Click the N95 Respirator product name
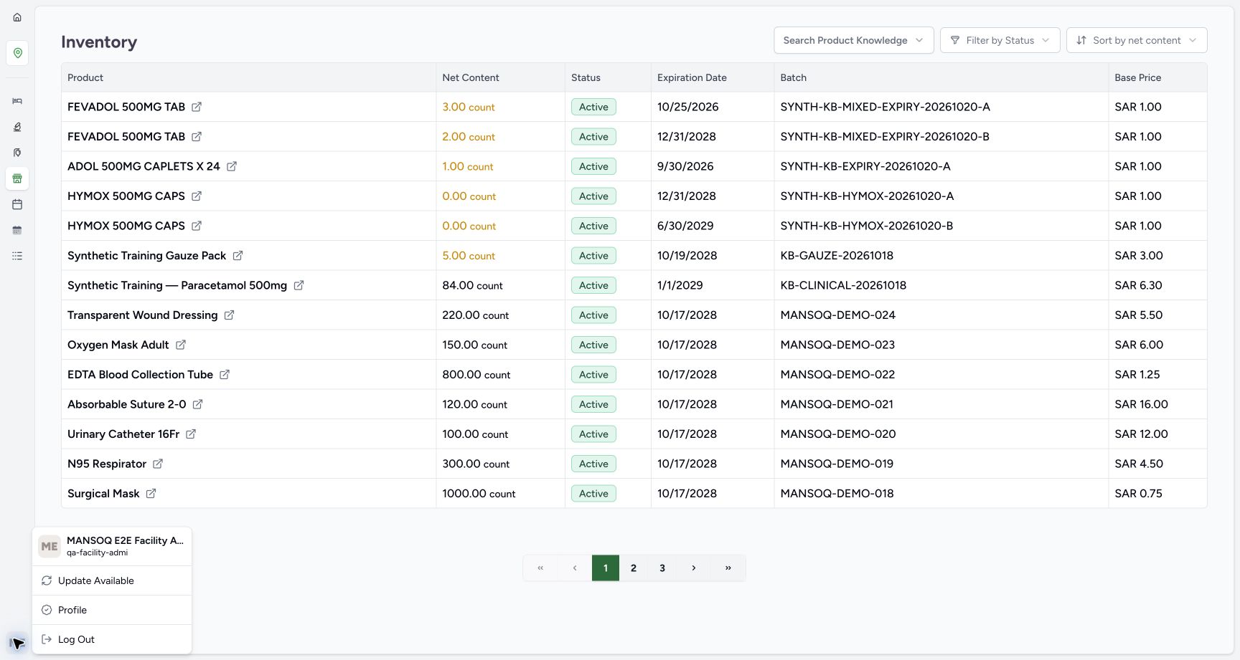1240x660 pixels. 107,464
